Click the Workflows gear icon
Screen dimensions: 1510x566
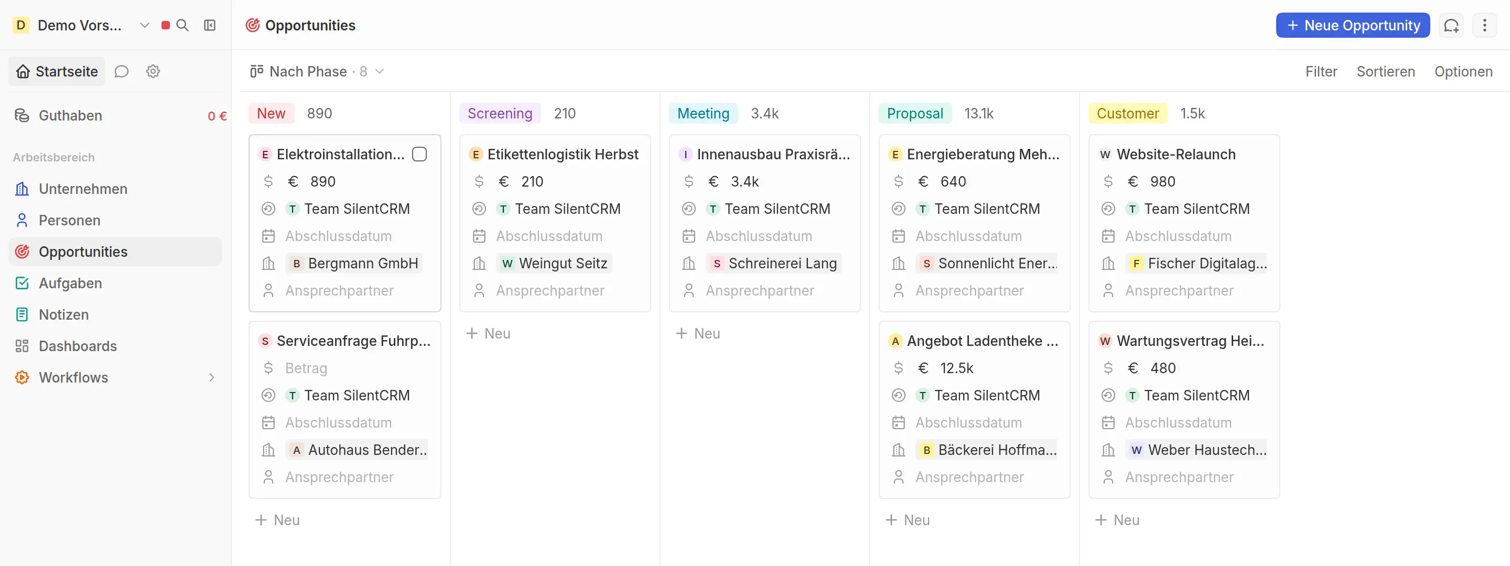(x=21, y=377)
